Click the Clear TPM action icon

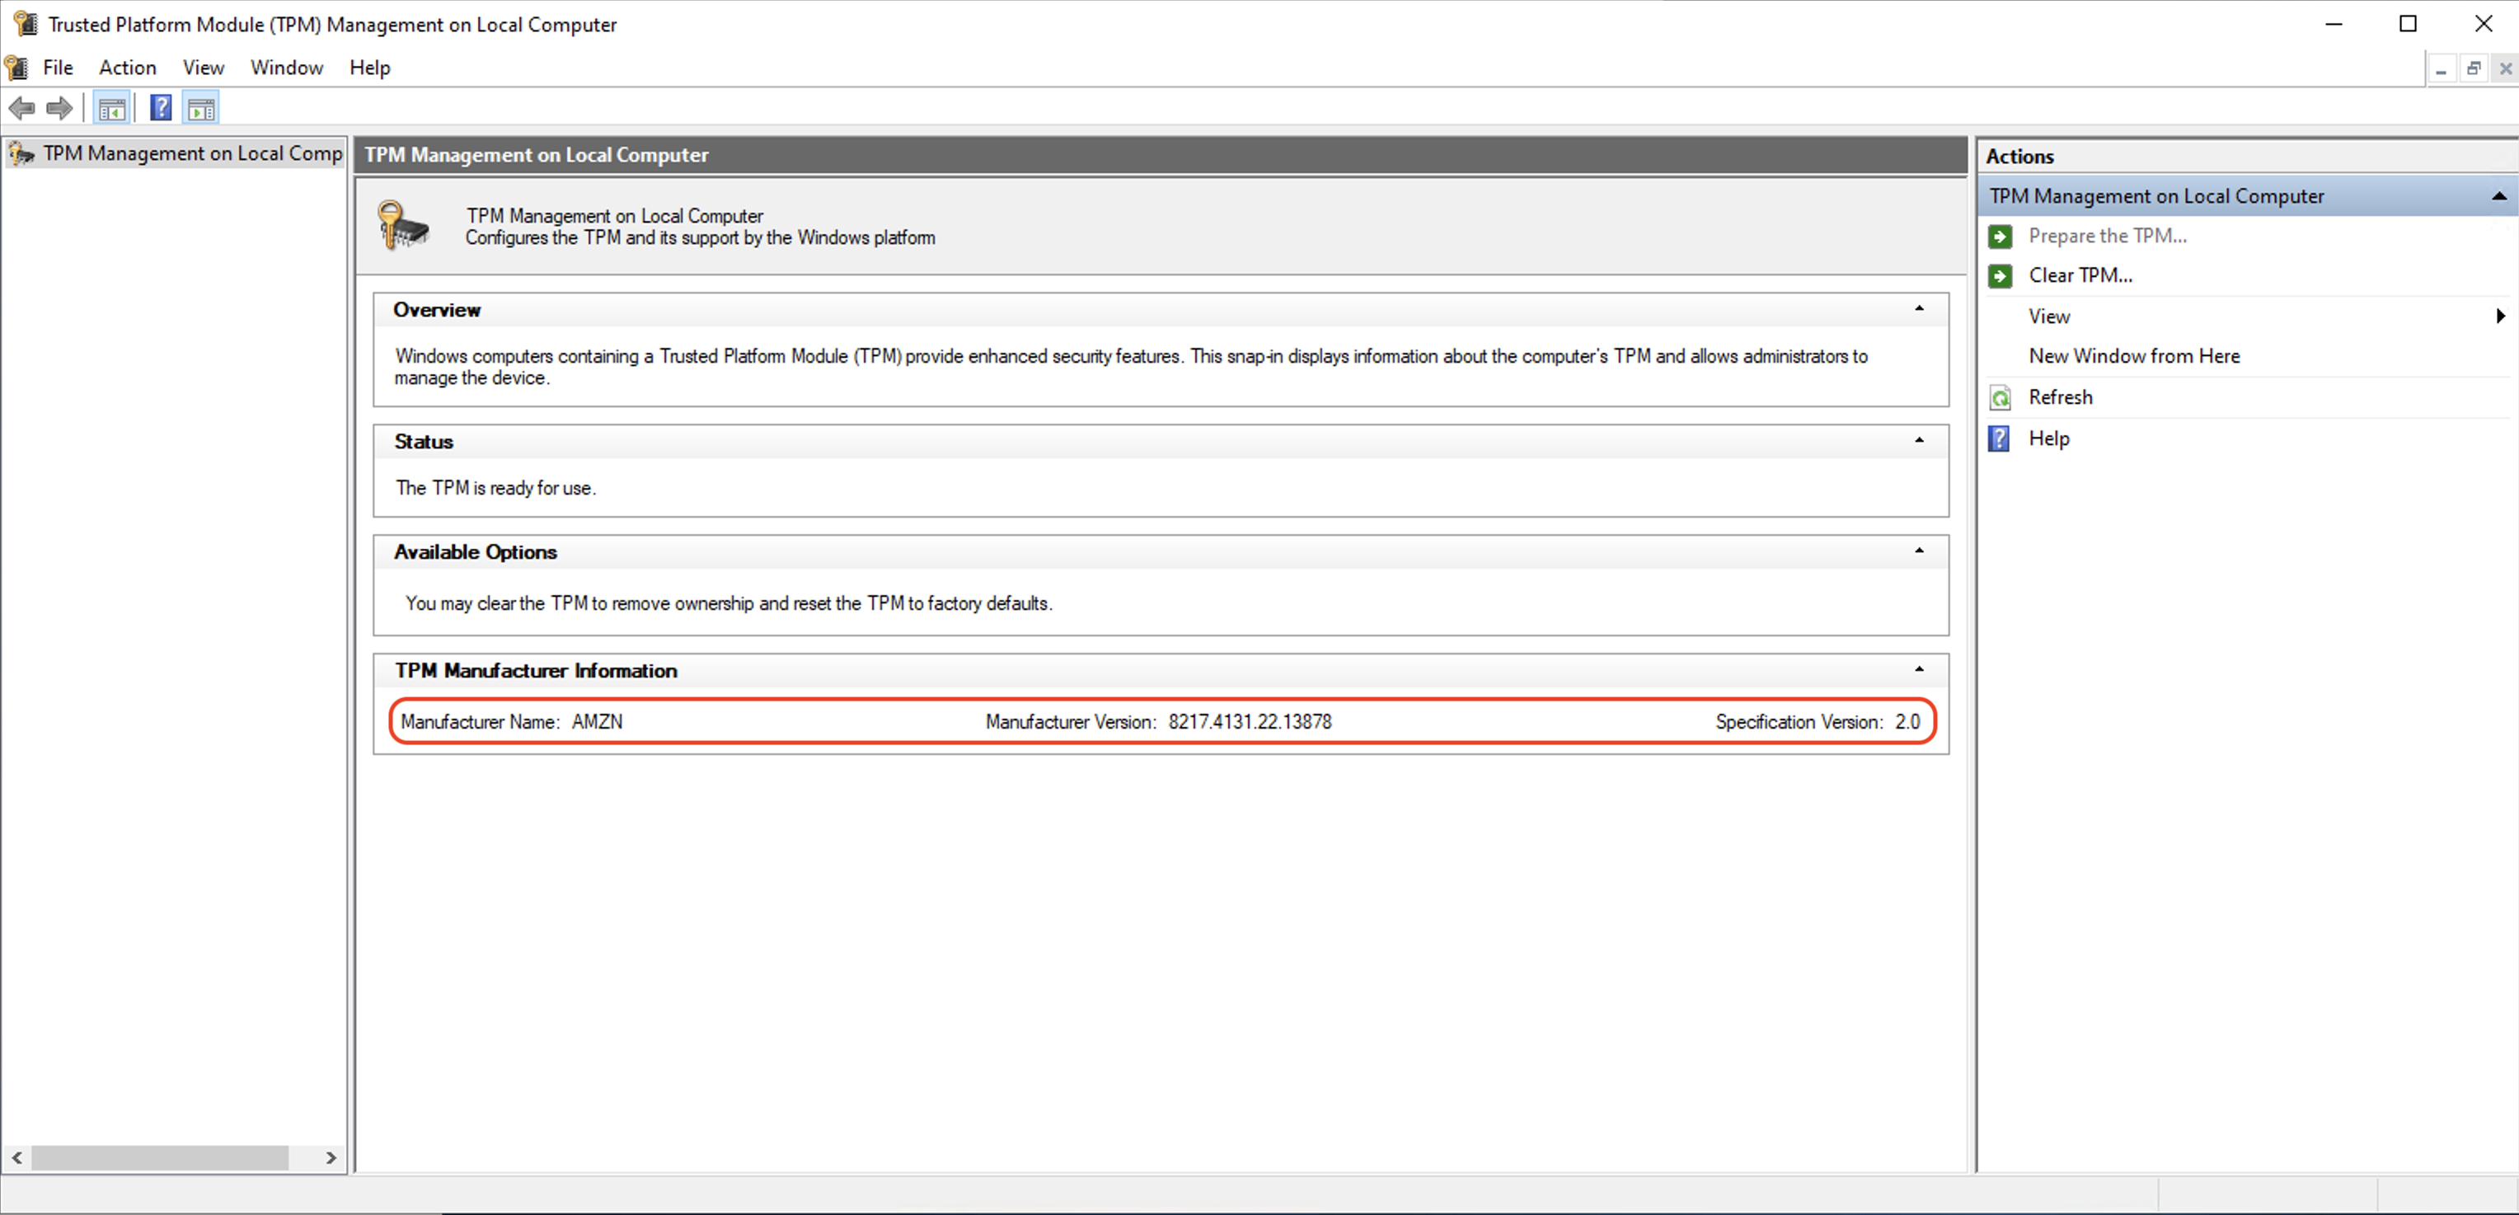coord(2000,273)
